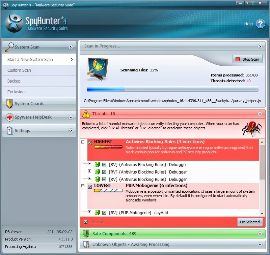Image resolution: width=270 pixels, height=255 pixels.
Task: Open the Spyware HelpDesk section
Action: click(39, 117)
